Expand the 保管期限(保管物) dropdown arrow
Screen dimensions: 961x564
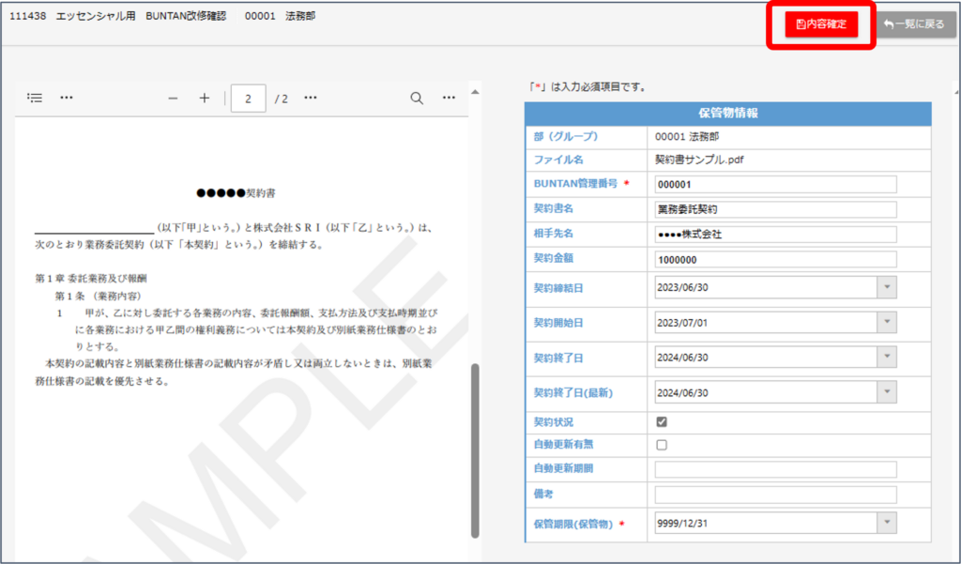886,524
